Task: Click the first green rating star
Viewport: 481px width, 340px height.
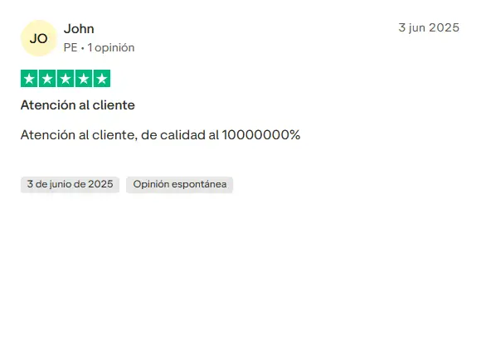Action: coord(29,79)
